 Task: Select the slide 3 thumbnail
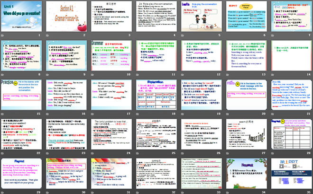111,16
